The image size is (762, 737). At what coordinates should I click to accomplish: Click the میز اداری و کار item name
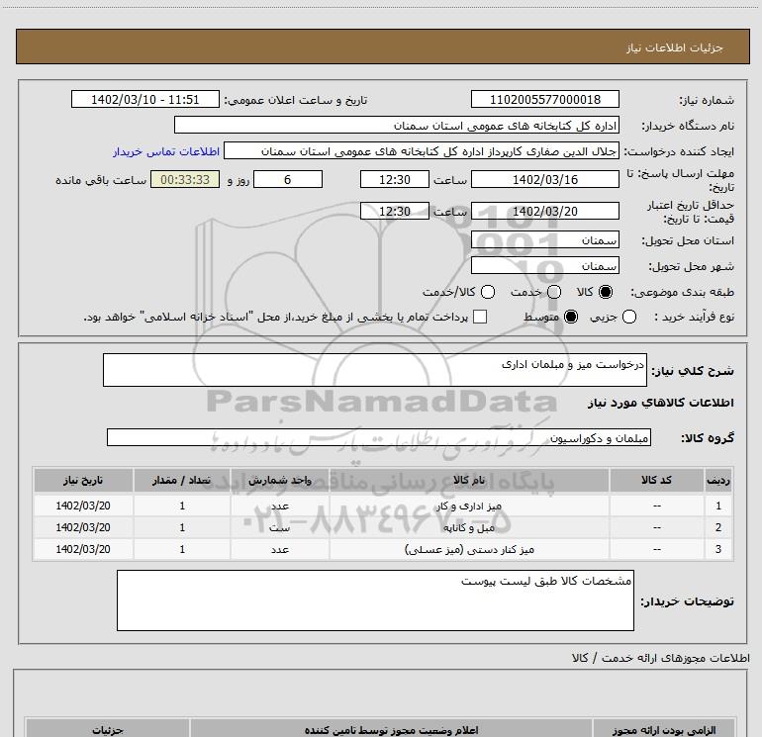point(468,507)
